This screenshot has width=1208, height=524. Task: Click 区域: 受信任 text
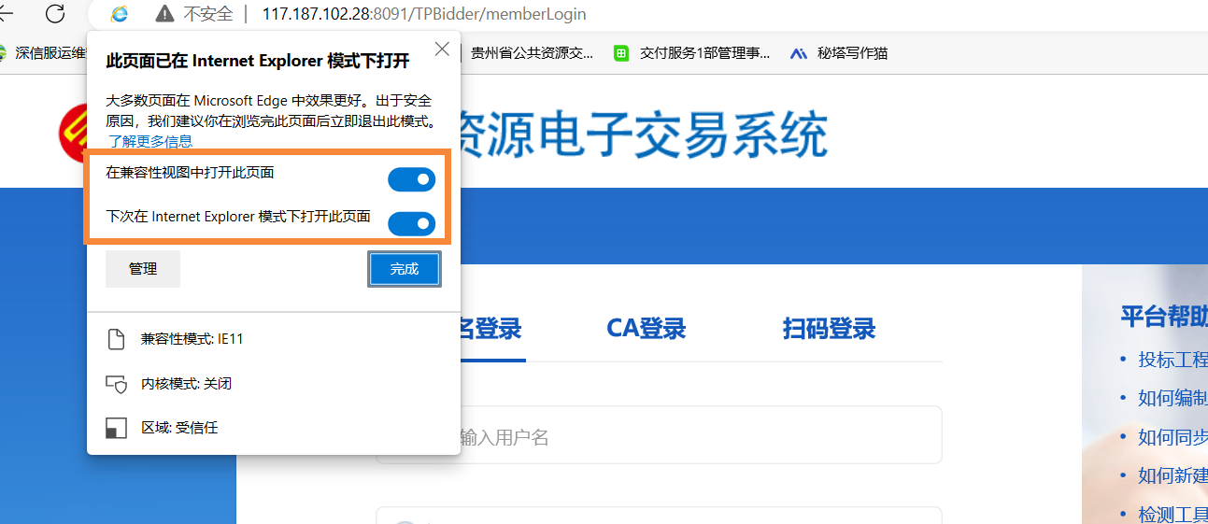point(179,428)
